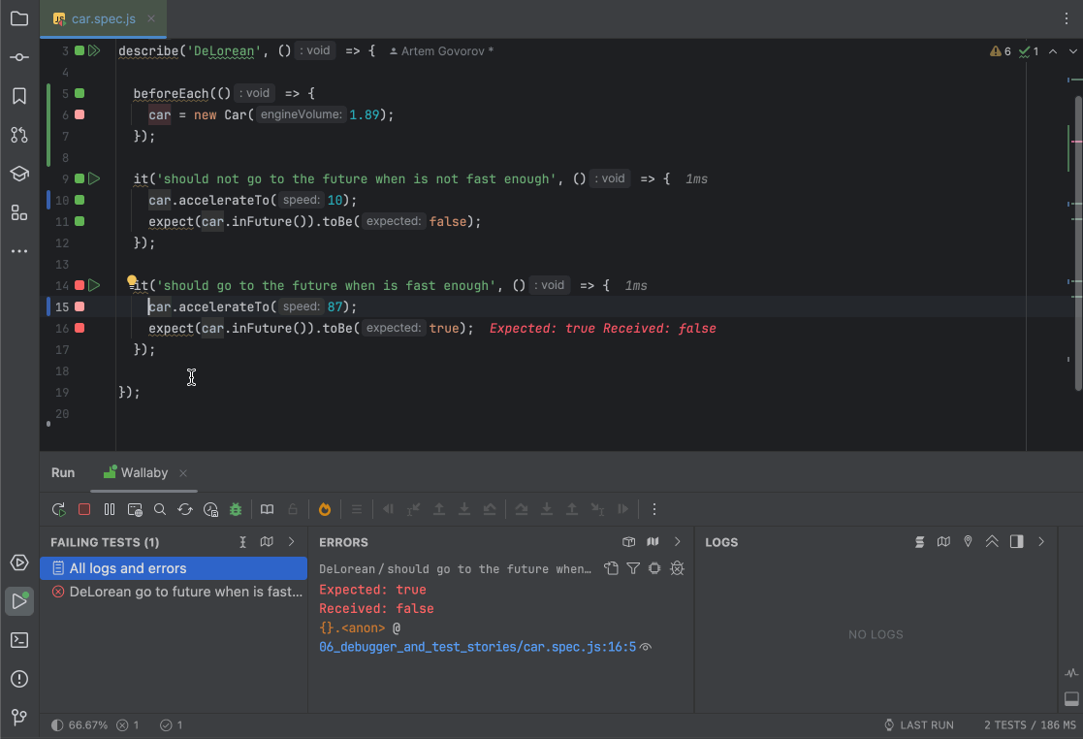Toggle the filter in the Errors panel
The width and height of the screenshot is (1083, 739).
coord(633,569)
